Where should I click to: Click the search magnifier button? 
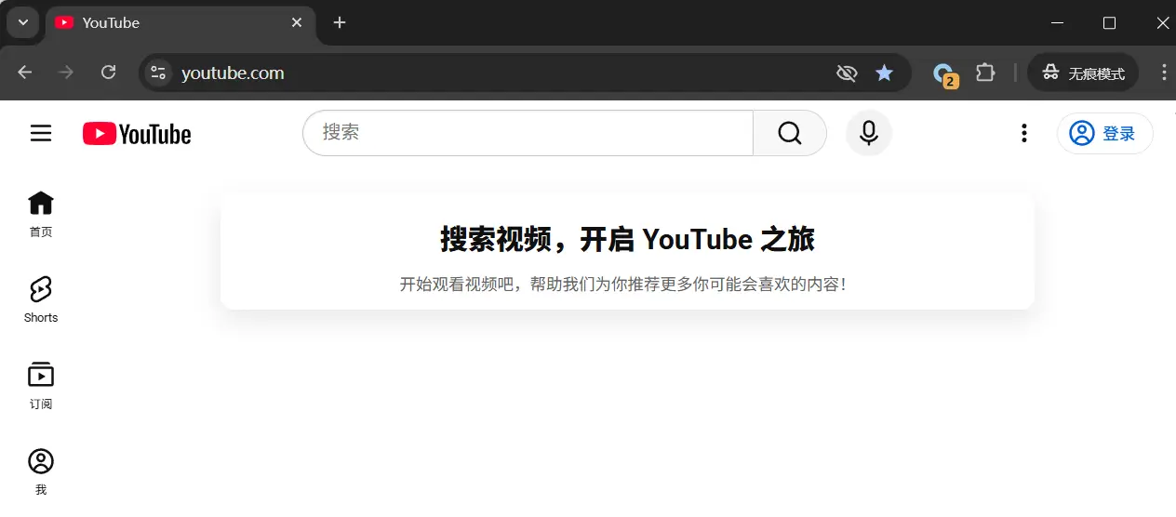[789, 133]
